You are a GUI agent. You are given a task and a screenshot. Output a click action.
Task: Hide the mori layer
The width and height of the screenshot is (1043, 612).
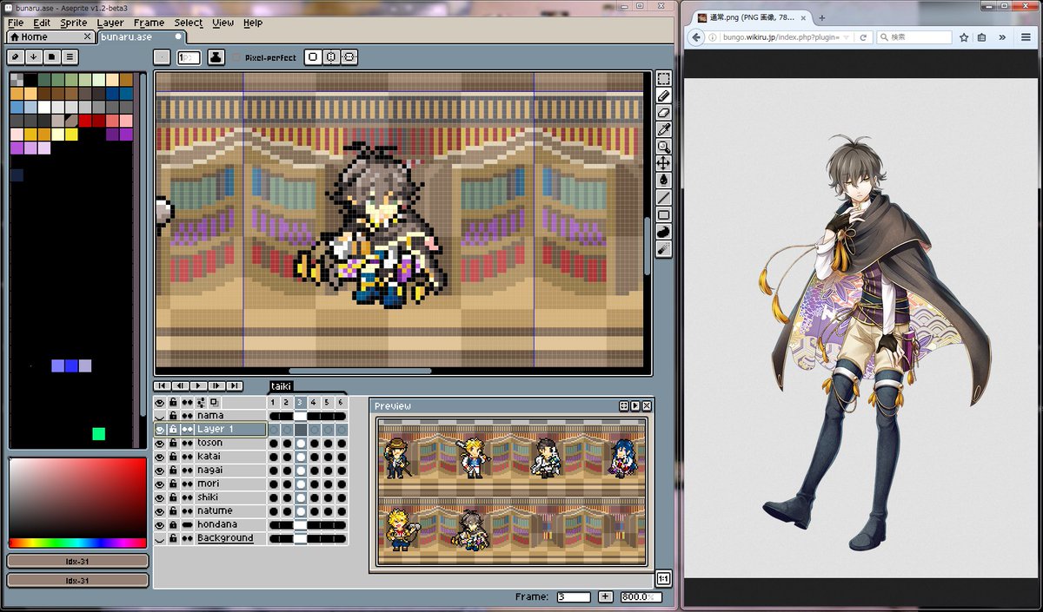[159, 484]
